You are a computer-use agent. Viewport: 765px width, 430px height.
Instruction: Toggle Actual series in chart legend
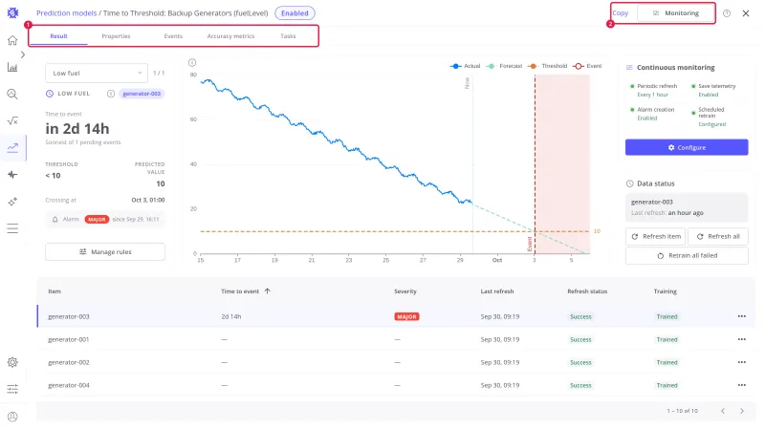465,66
